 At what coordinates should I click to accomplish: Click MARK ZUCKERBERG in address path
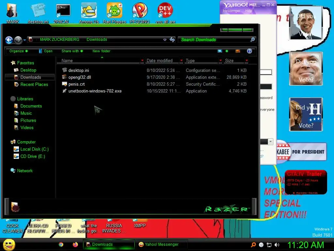point(59,40)
